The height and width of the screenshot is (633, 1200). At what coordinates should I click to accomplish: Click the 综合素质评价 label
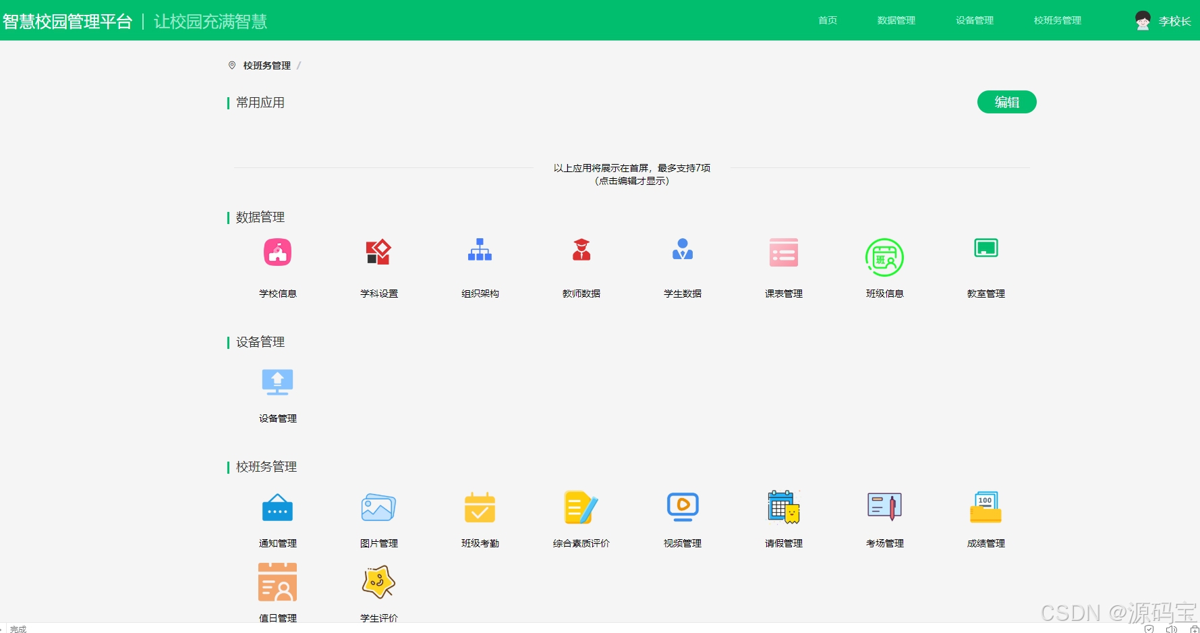coord(581,543)
